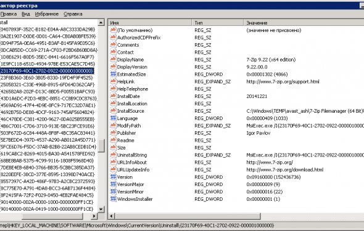Click the values pane horizontal scrollbar thumb
The width and height of the screenshot is (364, 231).
pyautogui.click(x=188, y=216)
